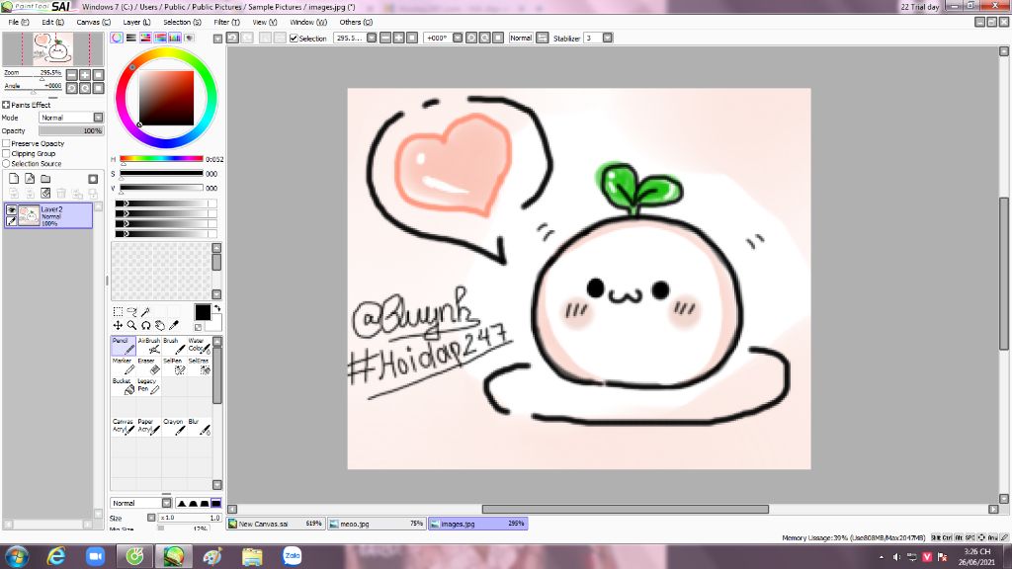Zoom in using navigator plus button

point(85,75)
